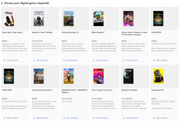Image resolution: width=180 pixels, height=122 pixels.
Task: Click the cart icon for Cyberpunk 2077
Action: (x=154, y=118)
